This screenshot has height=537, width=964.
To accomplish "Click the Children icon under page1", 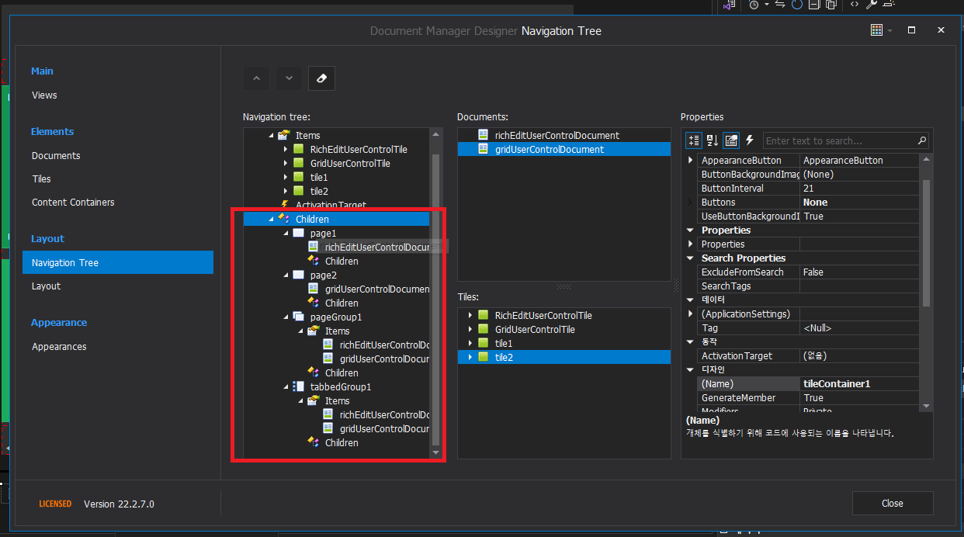I will (x=313, y=261).
